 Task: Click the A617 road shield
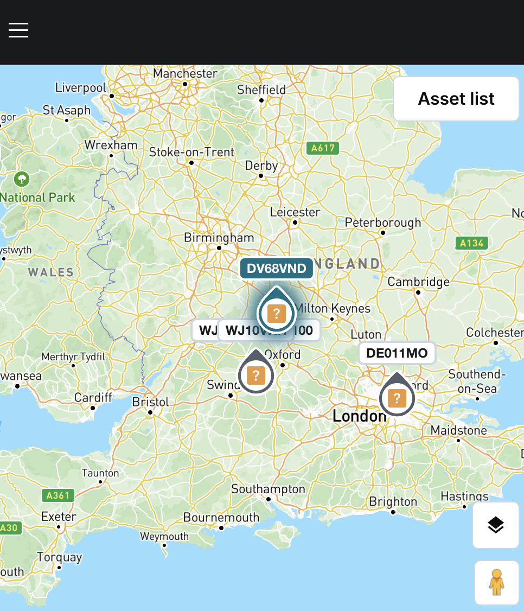point(323,148)
